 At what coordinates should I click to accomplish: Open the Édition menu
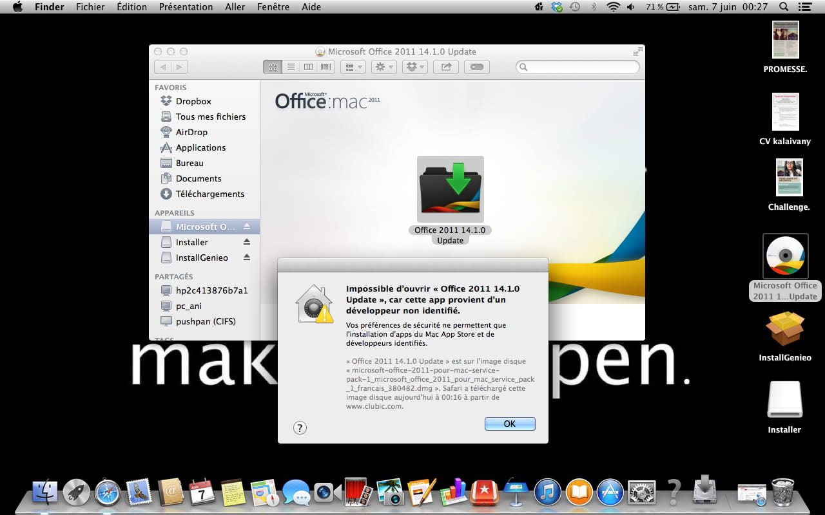[x=131, y=7]
